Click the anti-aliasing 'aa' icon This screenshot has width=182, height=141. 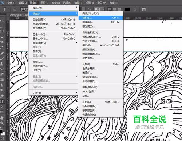[89, 9]
